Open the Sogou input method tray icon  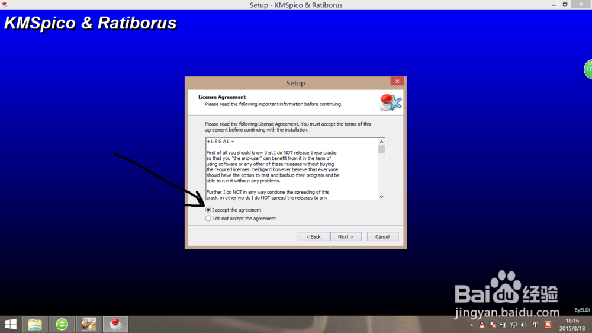point(548,325)
